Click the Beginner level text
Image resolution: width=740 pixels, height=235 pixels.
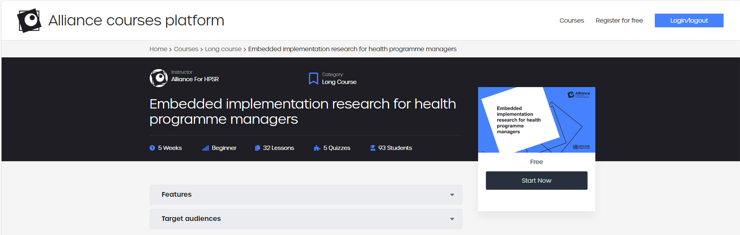(224, 148)
